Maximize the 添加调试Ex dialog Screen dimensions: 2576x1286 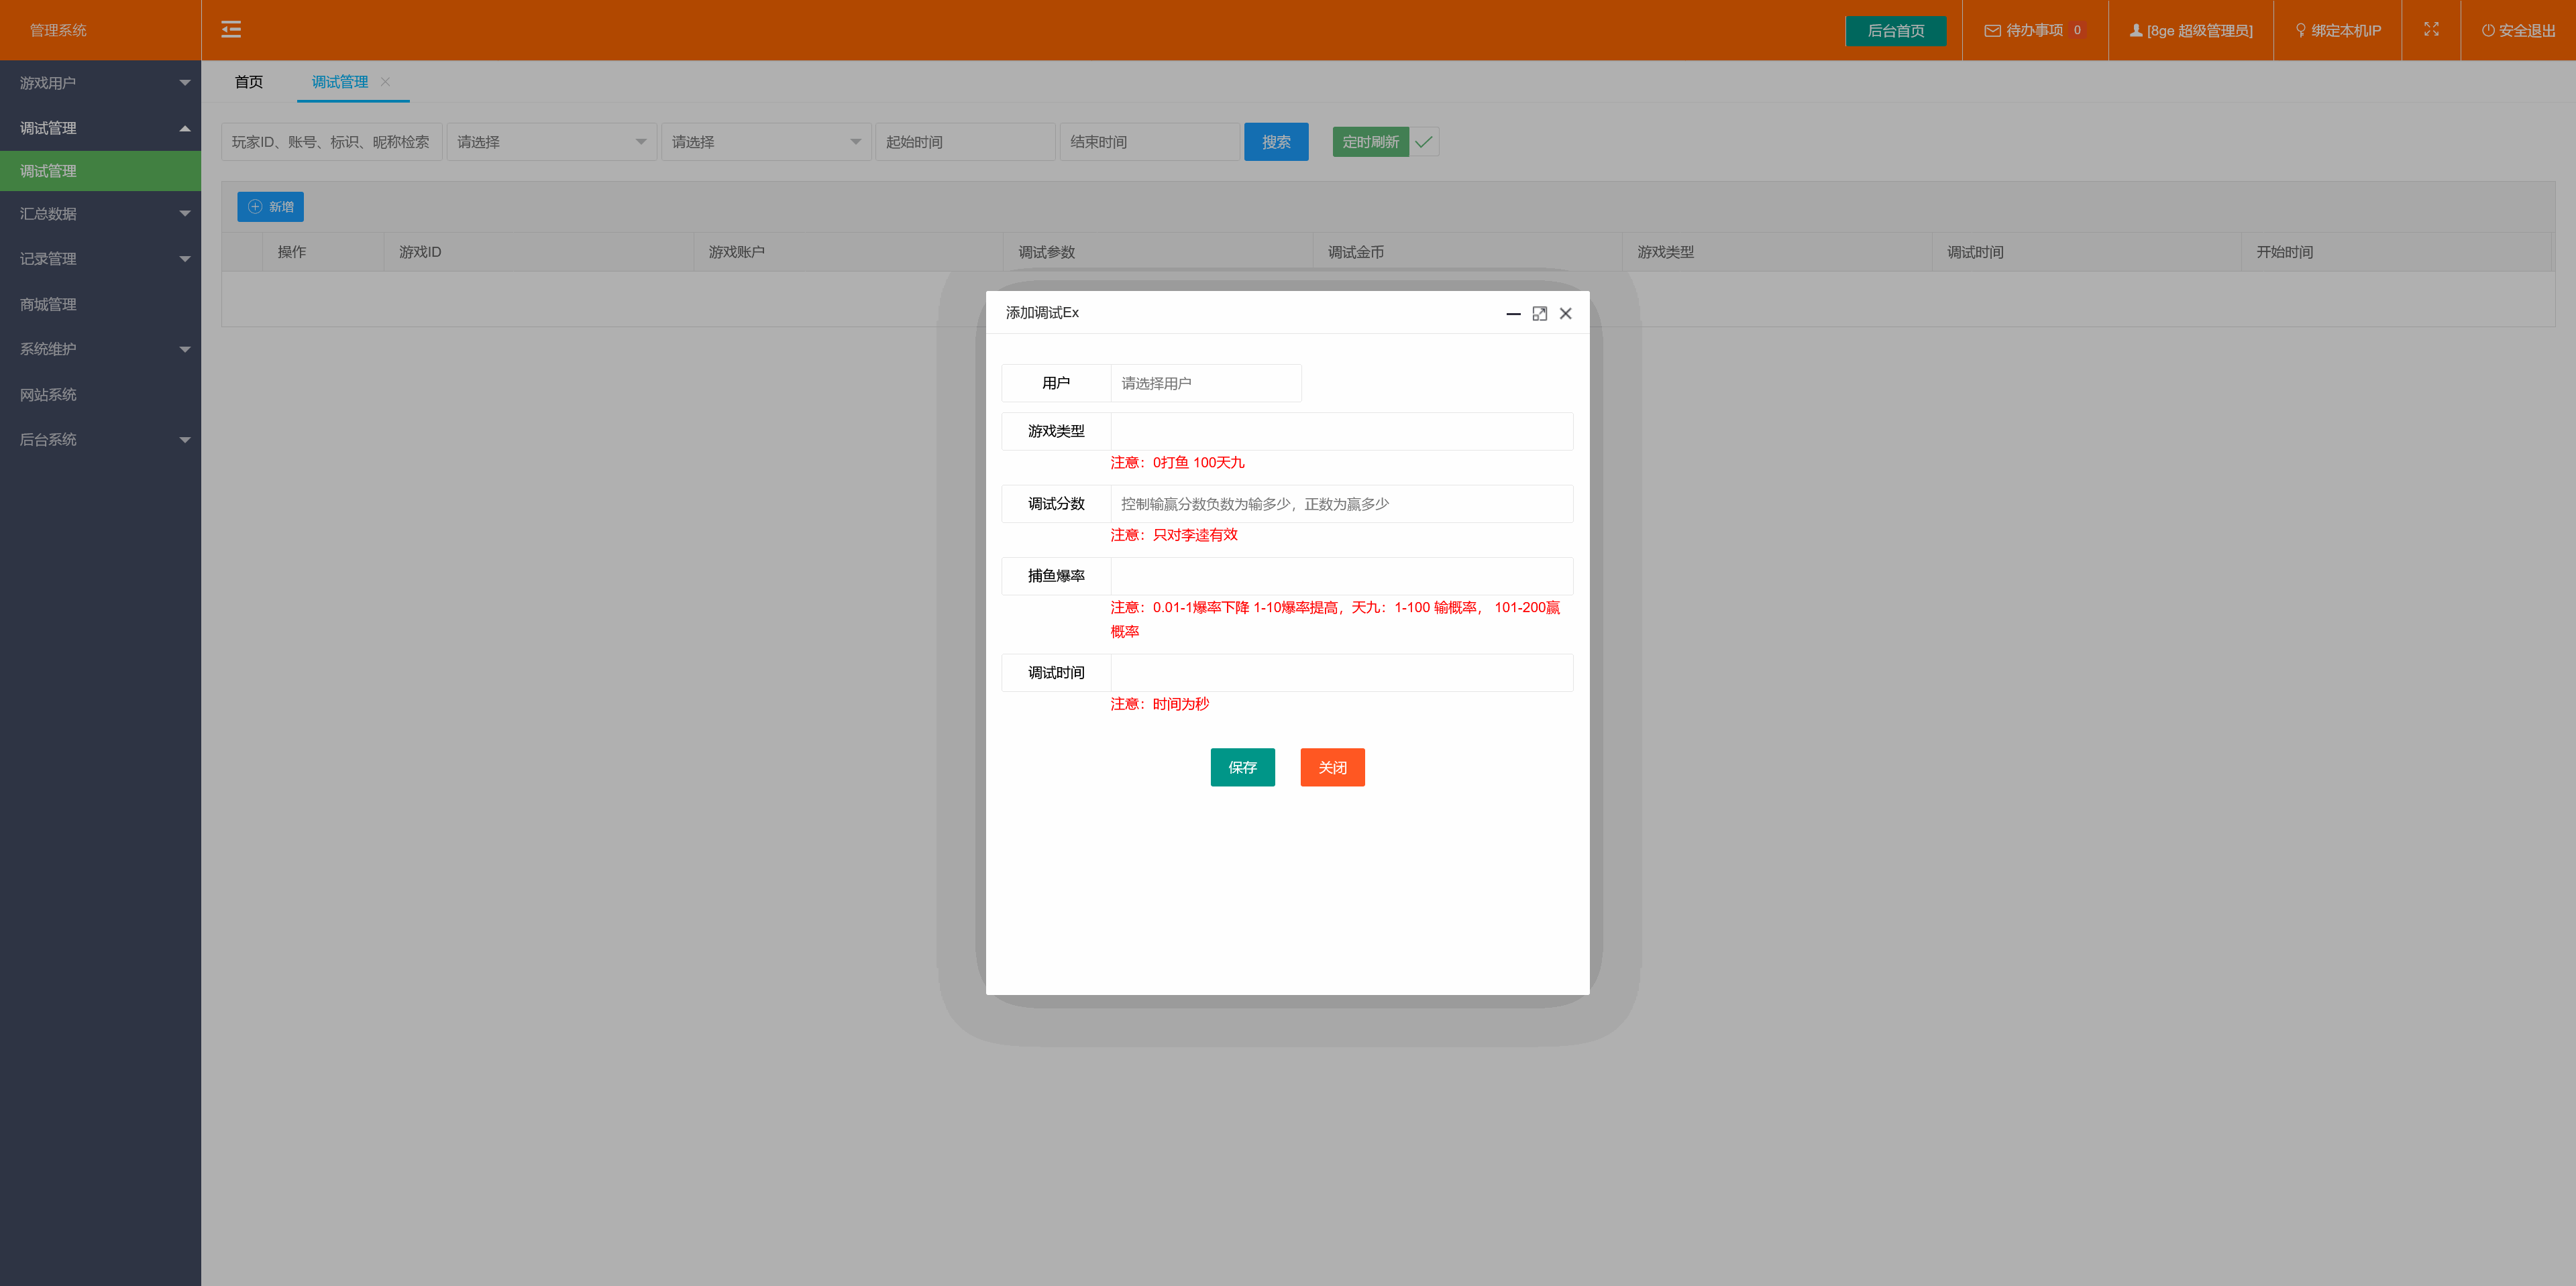coord(1540,314)
